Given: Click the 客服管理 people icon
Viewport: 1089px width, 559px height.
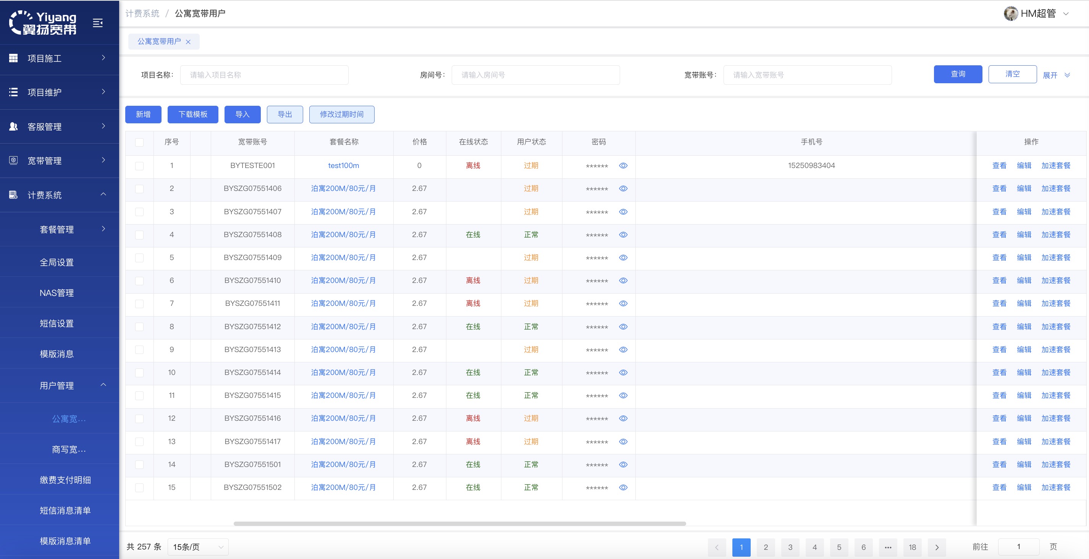Looking at the screenshot, I should pos(13,126).
